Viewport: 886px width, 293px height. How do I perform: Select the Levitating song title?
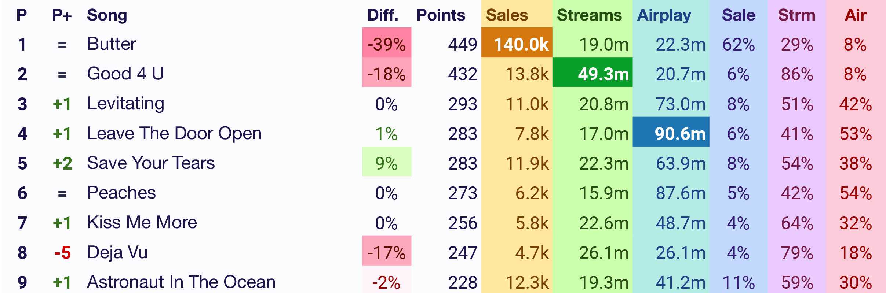point(125,104)
